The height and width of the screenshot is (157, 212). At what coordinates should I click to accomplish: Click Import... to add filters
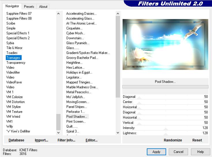tap(42, 140)
